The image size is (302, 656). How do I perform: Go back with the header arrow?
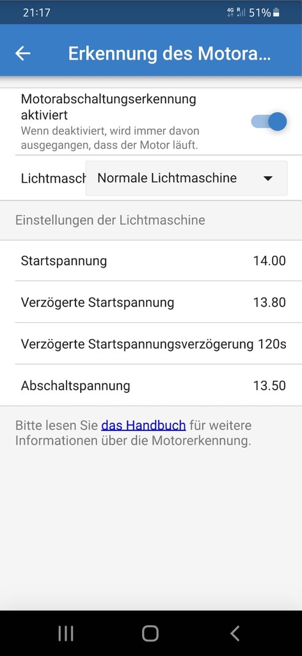click(22, 53)
